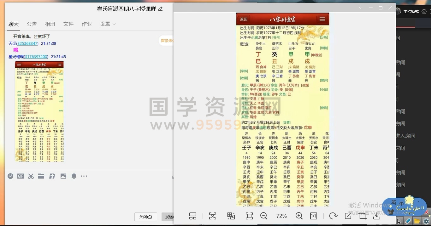
Task: Select the blue pen tool at bottom right
Action: [x=408, y=222]
